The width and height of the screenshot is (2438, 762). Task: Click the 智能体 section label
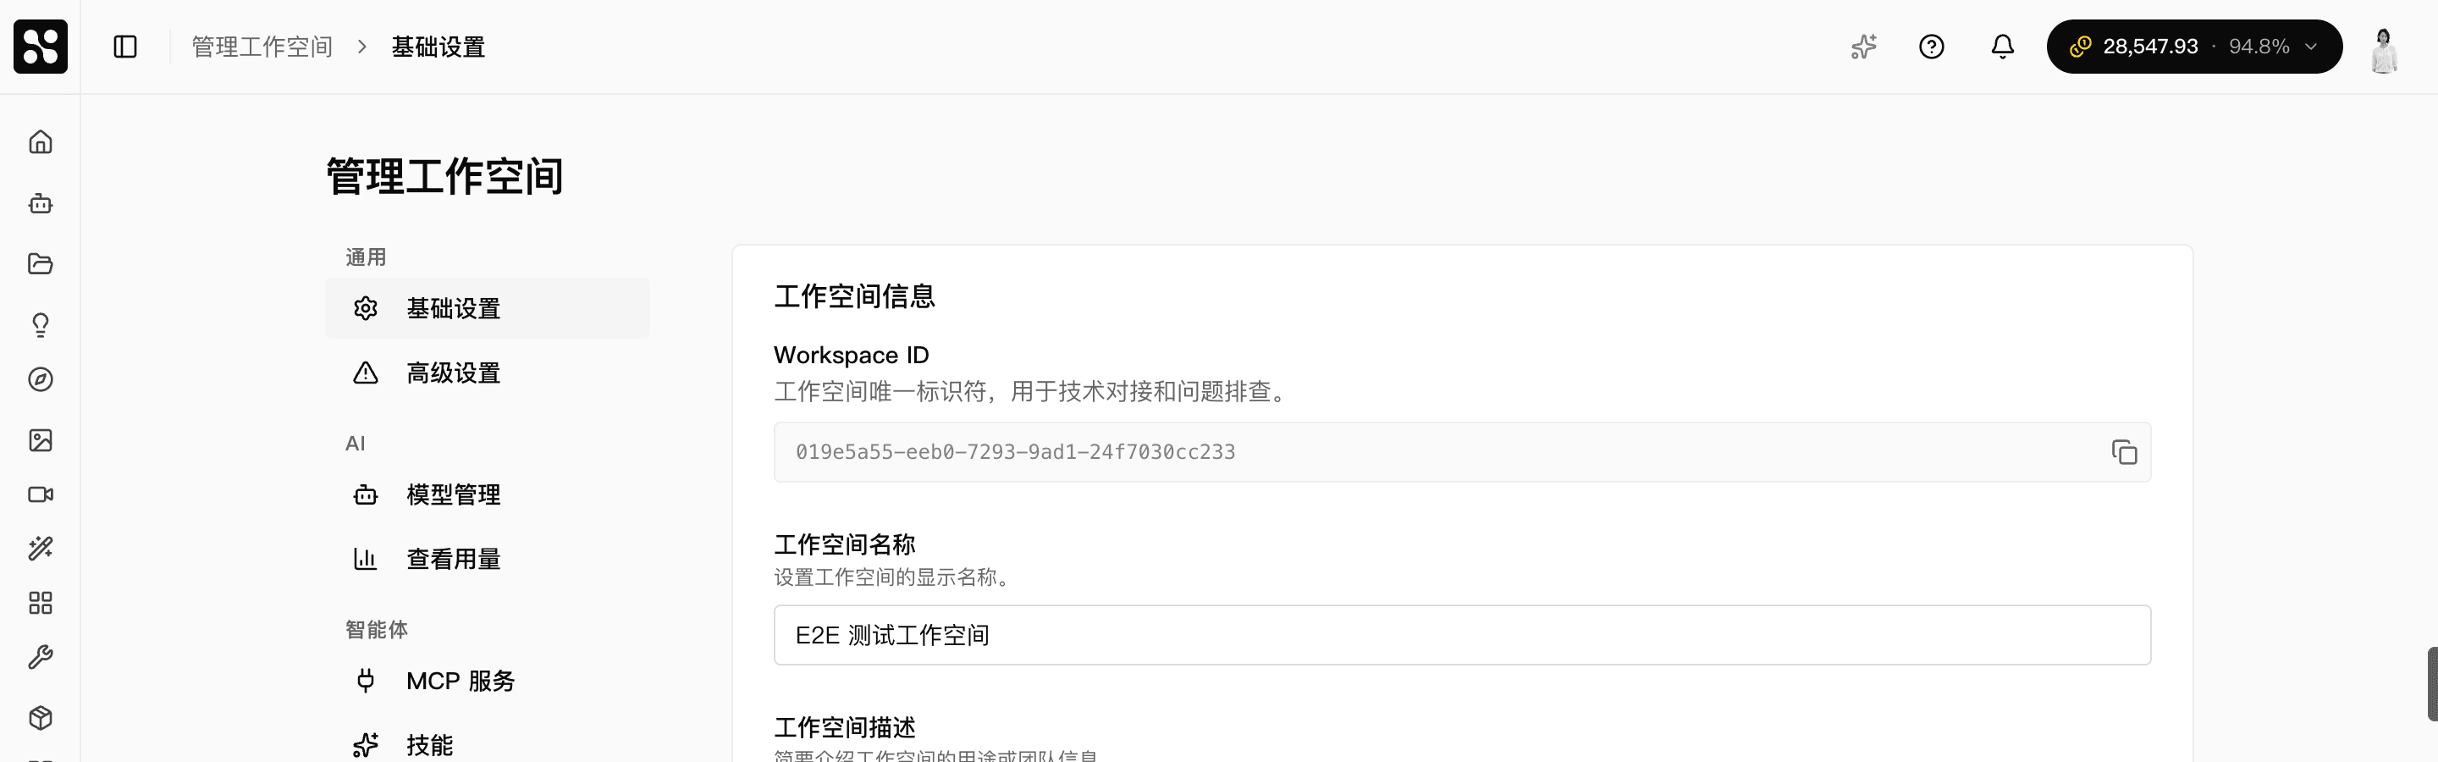377,629
